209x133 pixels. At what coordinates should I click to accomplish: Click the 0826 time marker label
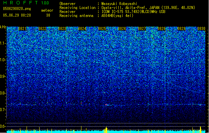coord(122,29)
